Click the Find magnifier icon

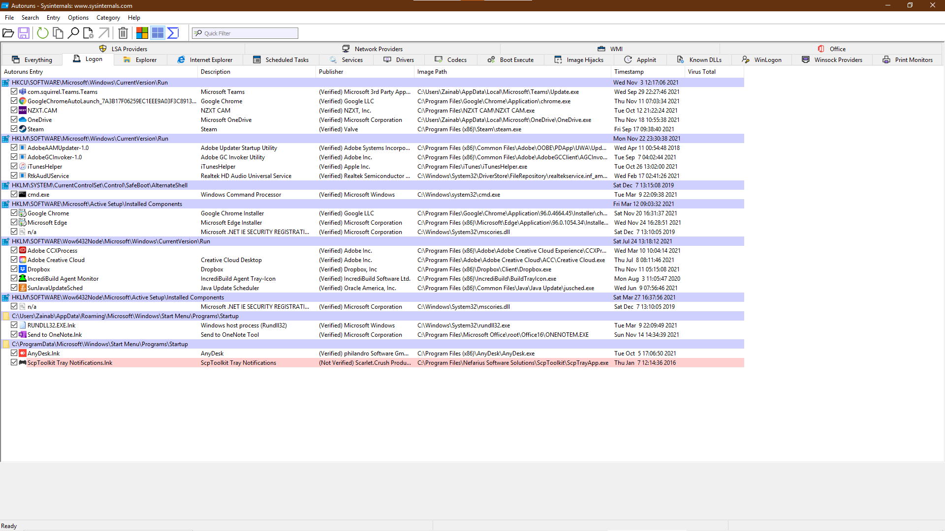point(73,33)
